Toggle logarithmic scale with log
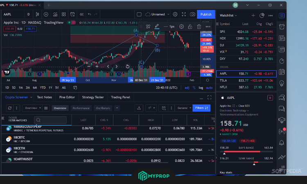The height and width of the screenshot is (184, 307). (201, 88)
